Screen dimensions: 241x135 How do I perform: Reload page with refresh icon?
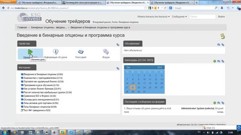(x=165, y=8)
